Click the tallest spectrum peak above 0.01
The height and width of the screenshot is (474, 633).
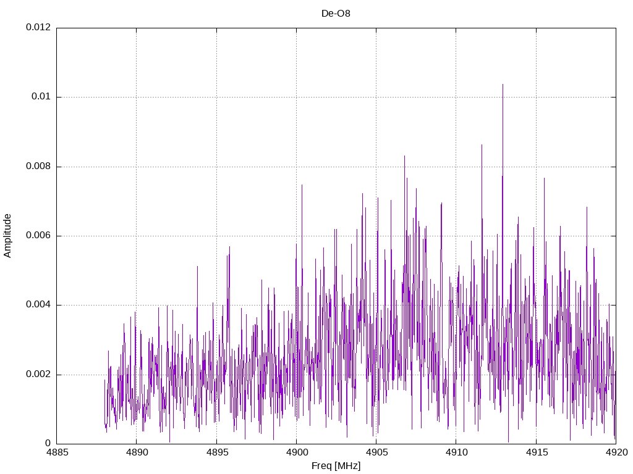click(x=503, y=85)
